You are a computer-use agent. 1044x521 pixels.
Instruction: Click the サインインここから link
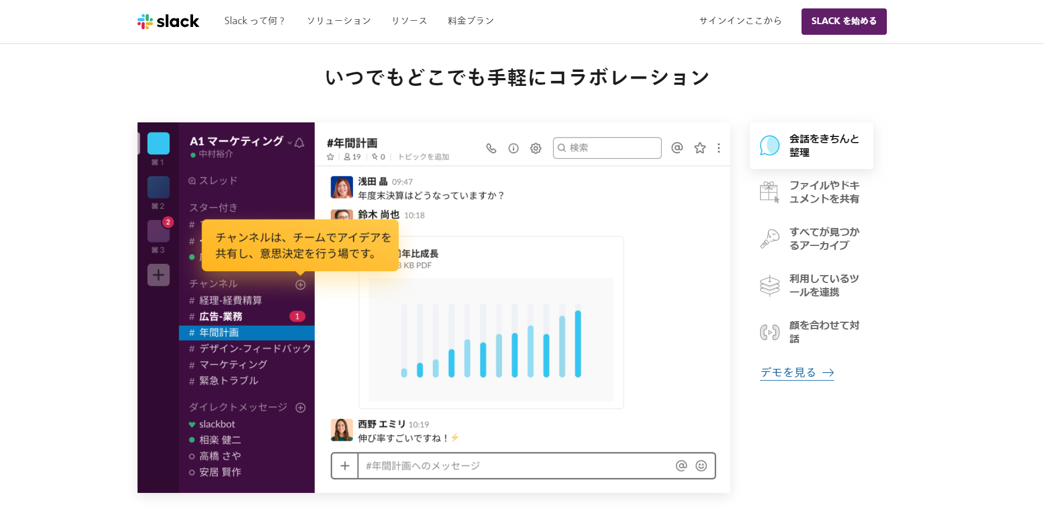740,21
